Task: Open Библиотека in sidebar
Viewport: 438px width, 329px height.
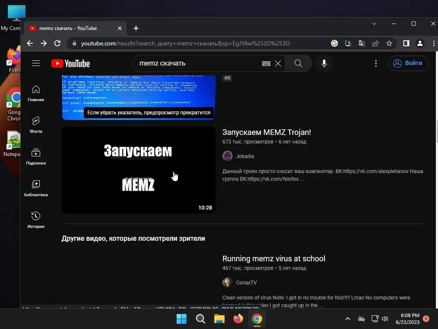Action: point(36,188)
